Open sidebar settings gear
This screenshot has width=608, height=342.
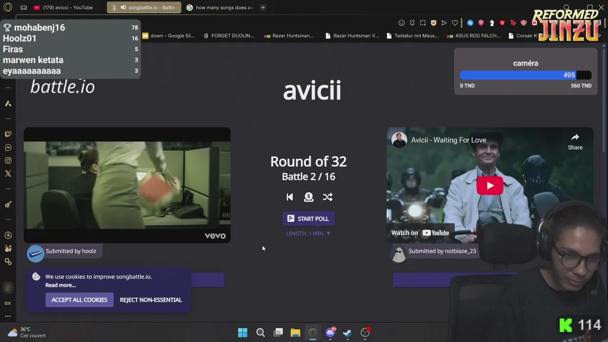[8, 262]
